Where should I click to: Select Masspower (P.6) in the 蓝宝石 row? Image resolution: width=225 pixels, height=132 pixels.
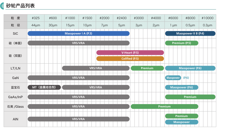point(182,87)
